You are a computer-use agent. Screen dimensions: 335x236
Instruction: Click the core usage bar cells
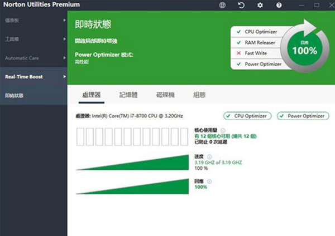coord(132,137)
